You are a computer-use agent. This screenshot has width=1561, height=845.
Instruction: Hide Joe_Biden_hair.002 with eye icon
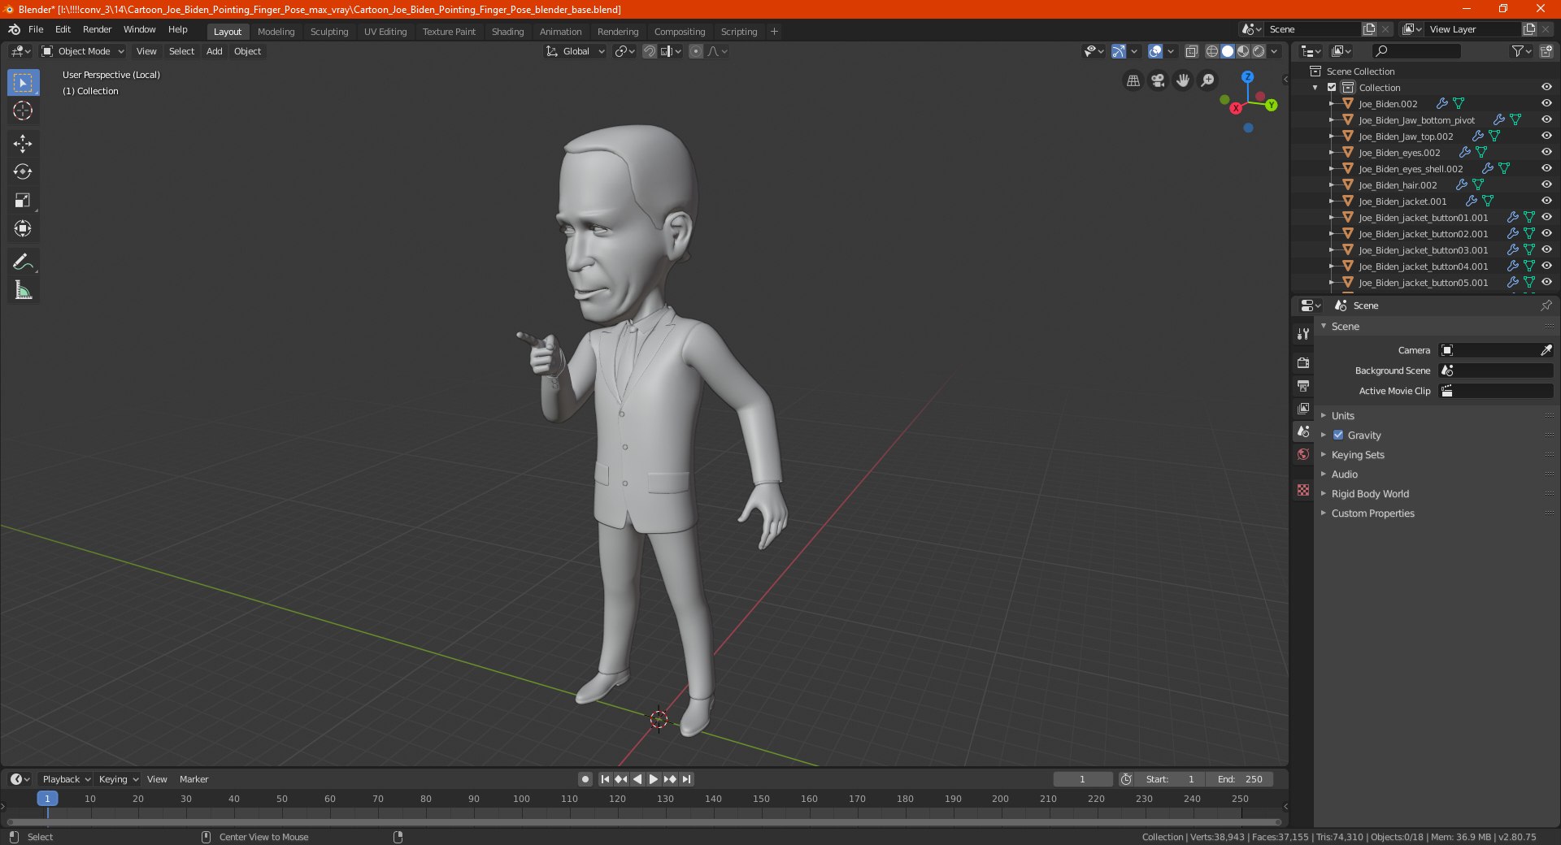pyautogui.click(x=1546, y=184)
